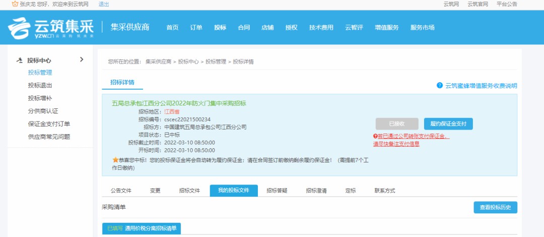This screenshot has height=237, width=544.
Task: Click the red warning icon under 已接收
Action: pyautogui.click(x=375, y=136)
